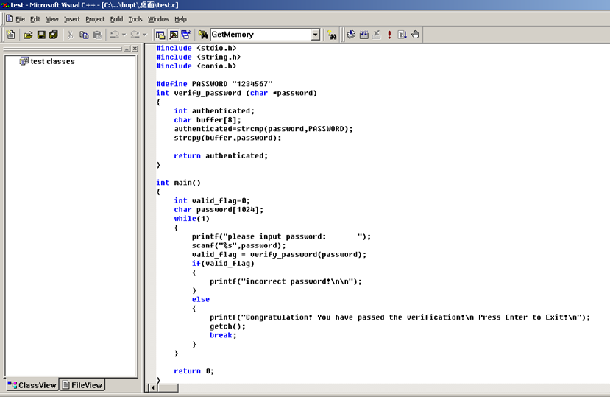Image resolution: width=610 pixels, height=397 pixels.
Task: Toggle the Workspace window toolbar button
Action: (x=160, y=35)
